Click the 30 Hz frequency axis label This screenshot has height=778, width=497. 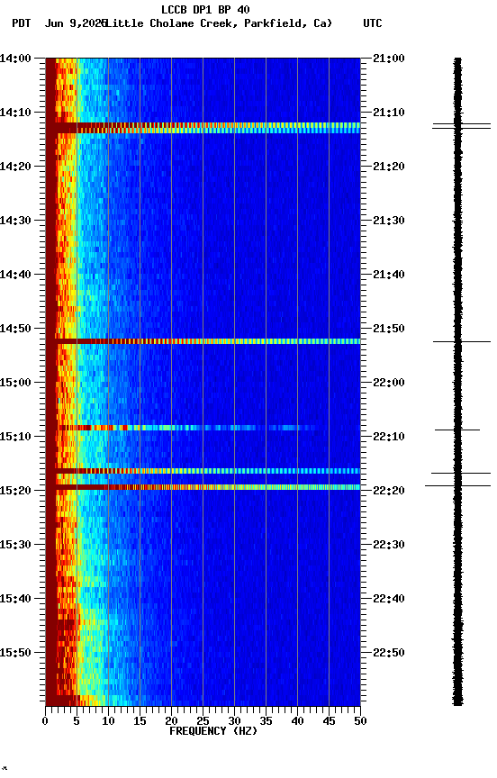pyautogui.click(x=234, y=722)
